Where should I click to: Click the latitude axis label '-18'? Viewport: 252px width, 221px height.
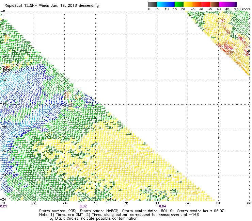(x=3, y=127)
